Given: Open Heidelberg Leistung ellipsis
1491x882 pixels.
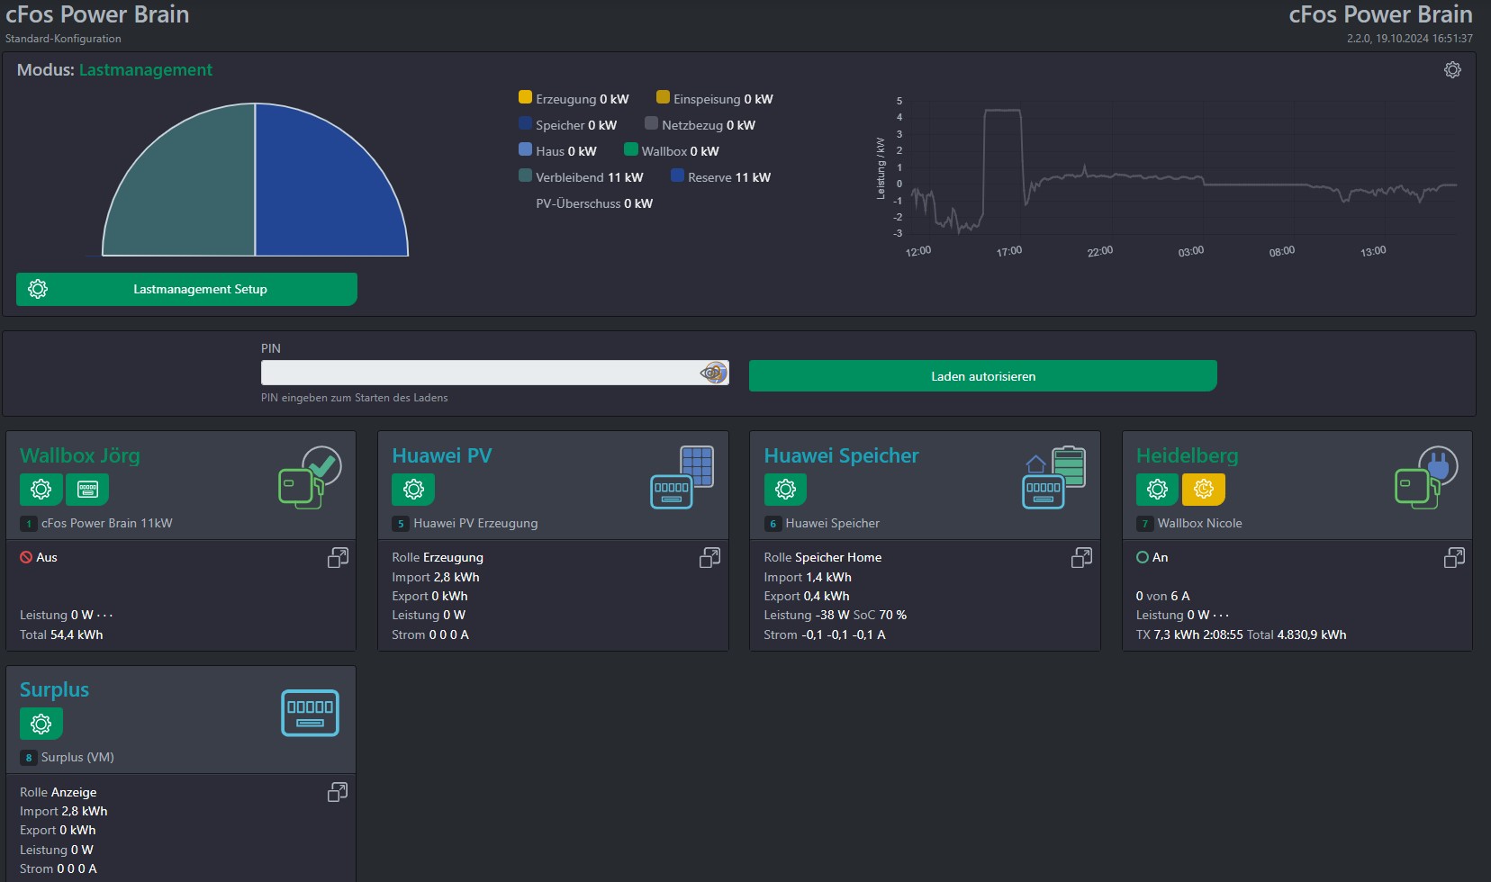Looking at the screenshot, I should point(1221,616).
